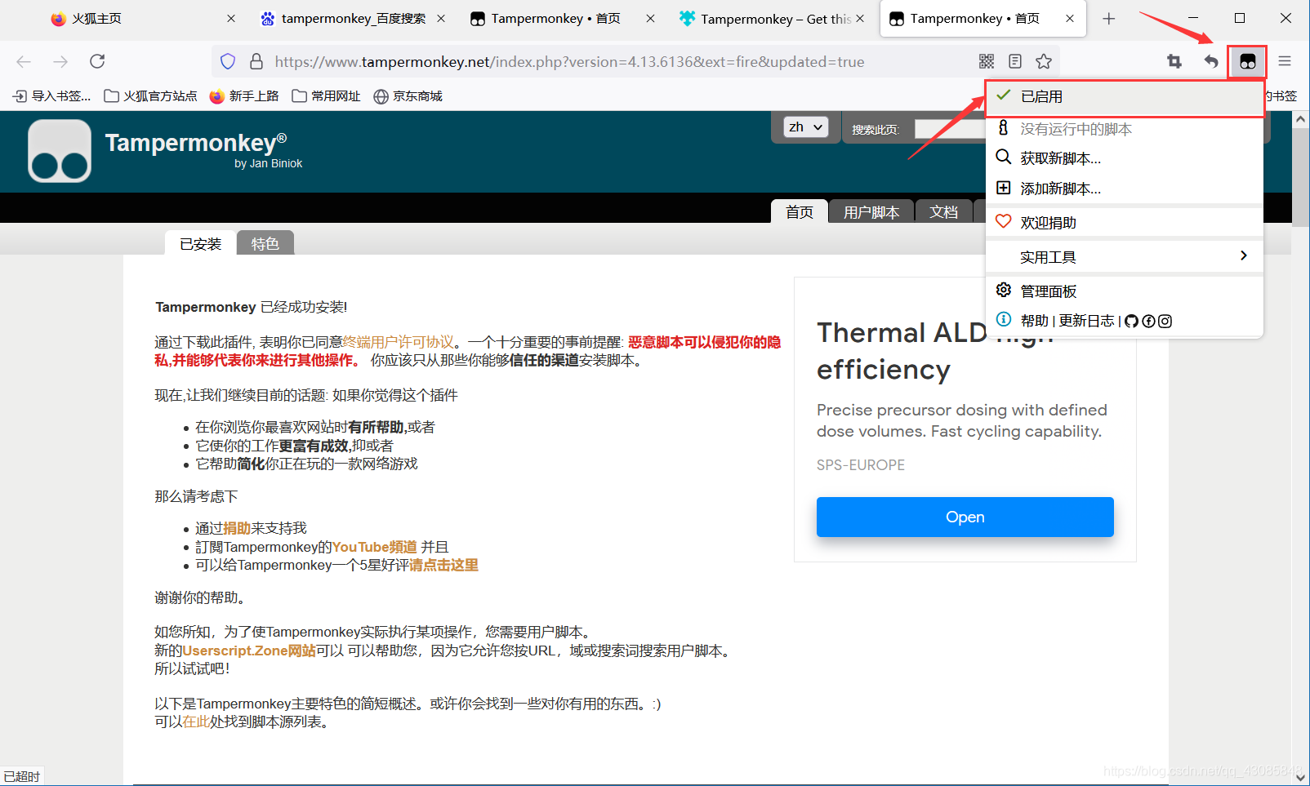Open 管理面板 dashboard

1125,291
